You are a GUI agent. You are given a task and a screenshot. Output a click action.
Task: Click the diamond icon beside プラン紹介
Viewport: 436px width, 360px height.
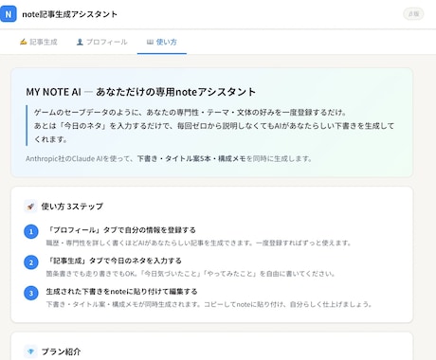coord(30,351)
